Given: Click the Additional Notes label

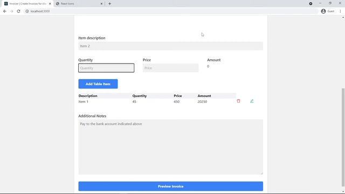Looking at the screenshot, I should click(92, 116).
